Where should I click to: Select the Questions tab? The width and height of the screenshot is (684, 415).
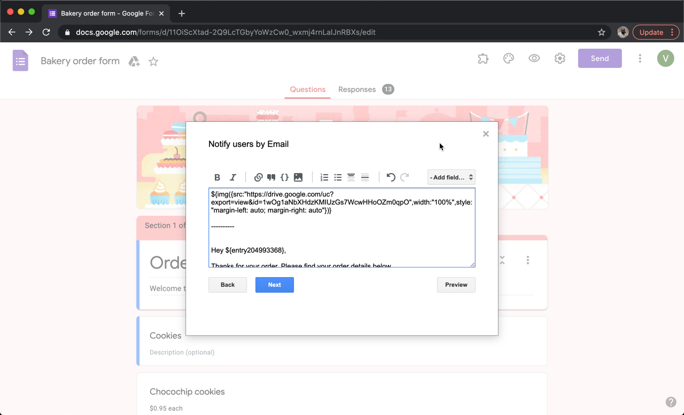pos(307,89)
